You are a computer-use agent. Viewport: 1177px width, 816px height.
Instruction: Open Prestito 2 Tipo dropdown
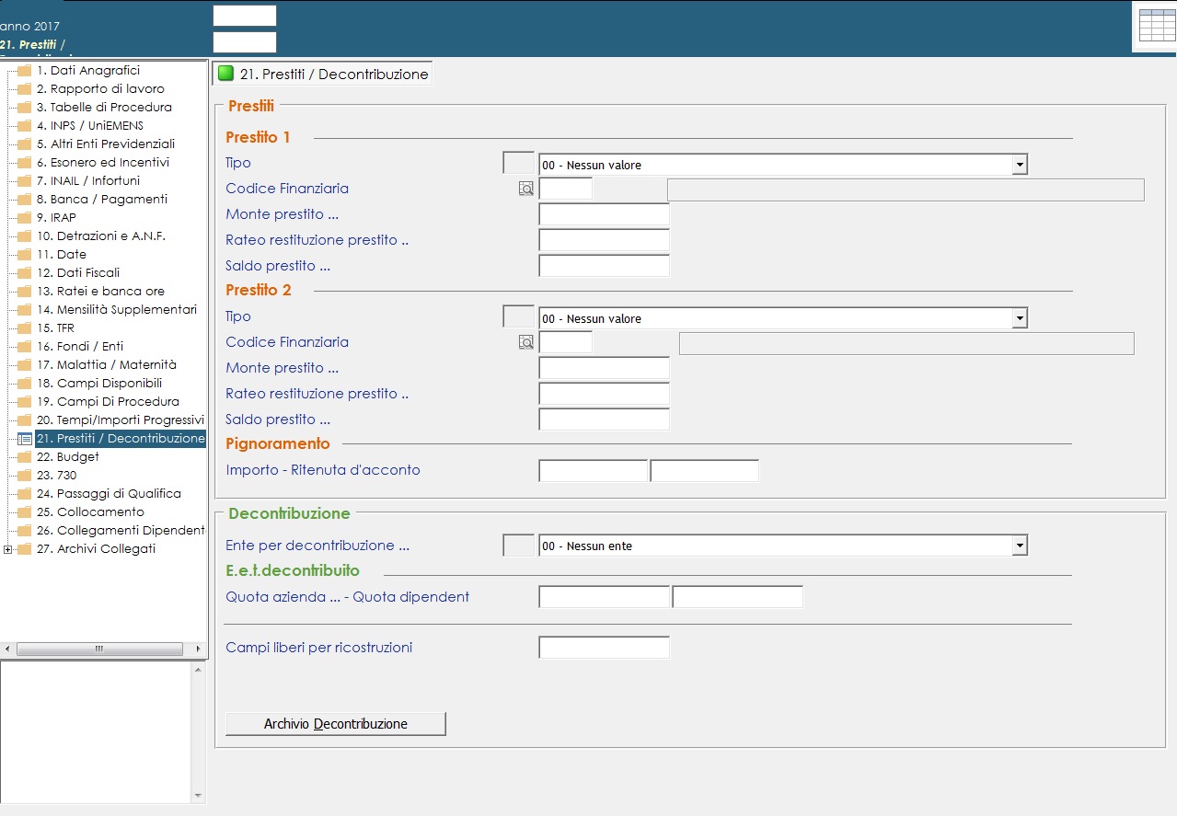pos(1019,318)
